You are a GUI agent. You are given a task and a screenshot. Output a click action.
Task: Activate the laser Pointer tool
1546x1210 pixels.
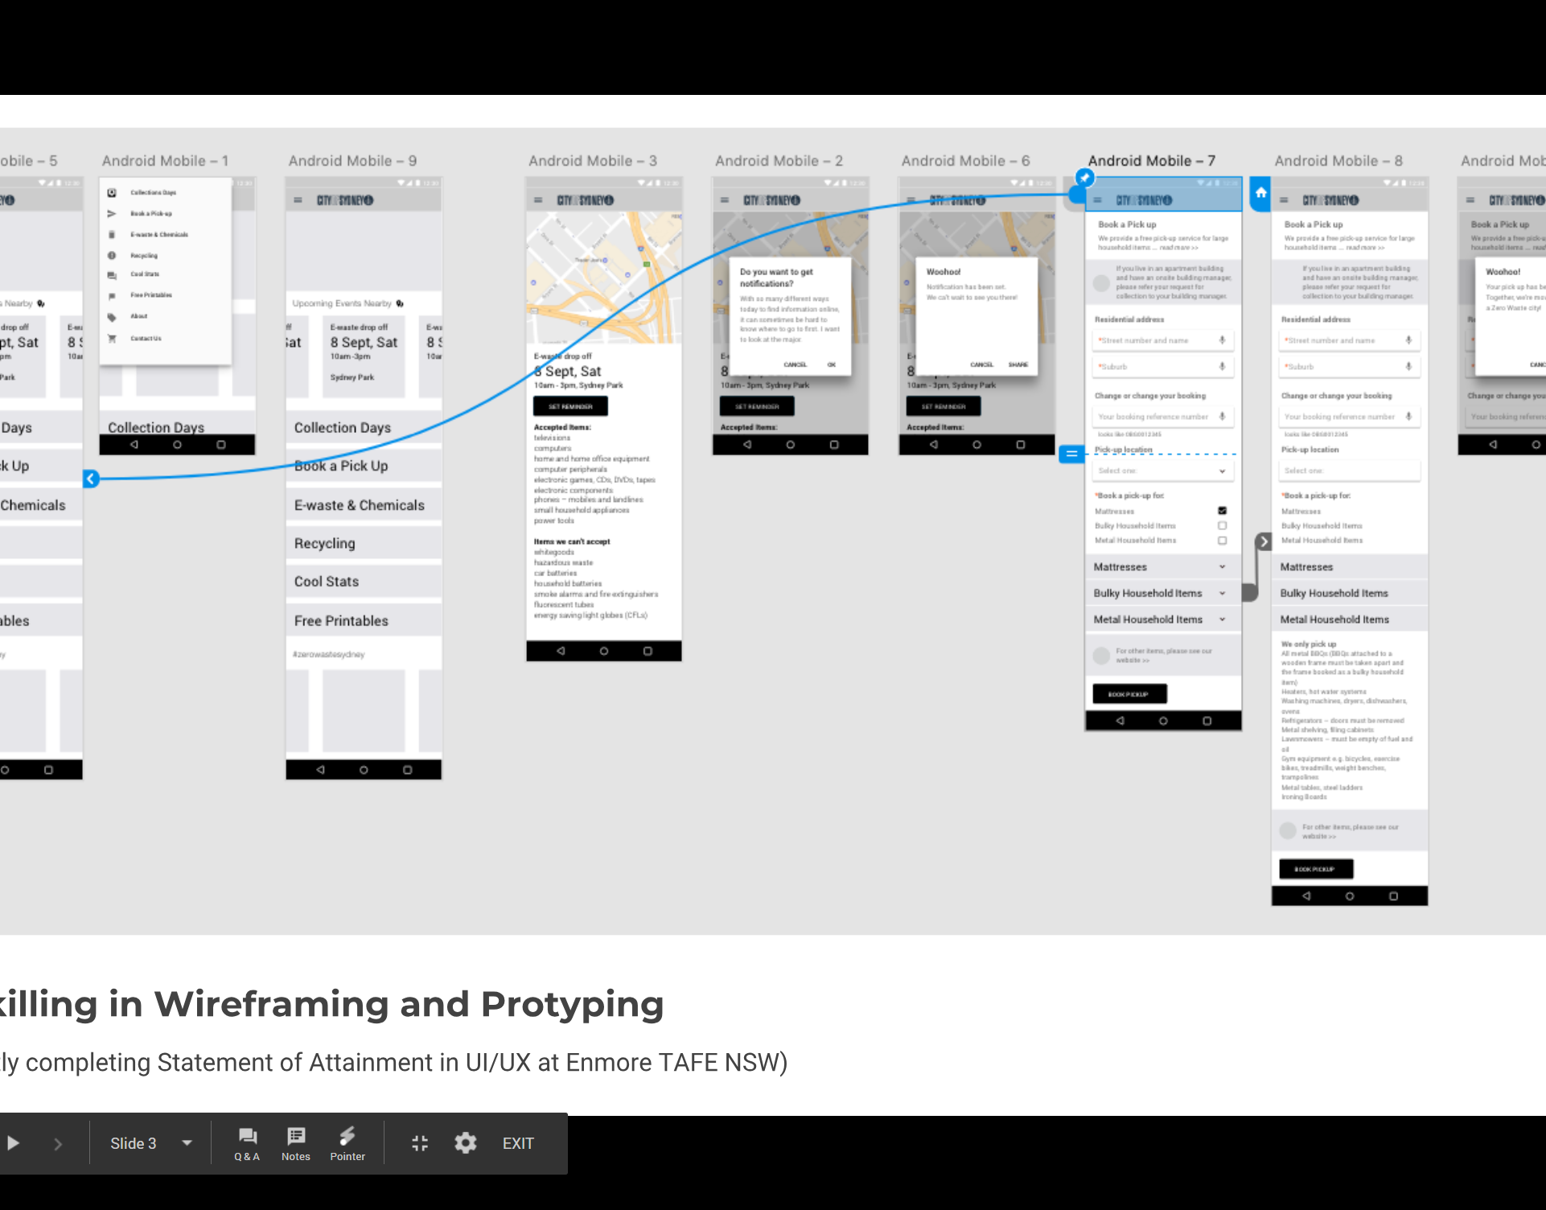347,1144
